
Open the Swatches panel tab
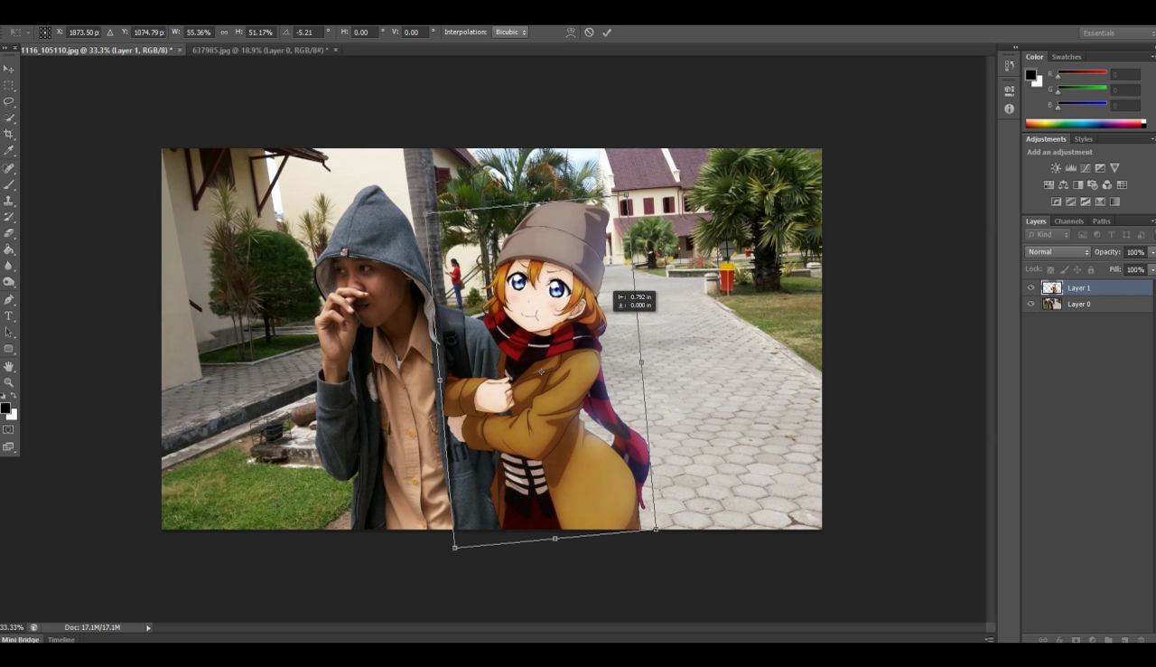coord(1066,57)
